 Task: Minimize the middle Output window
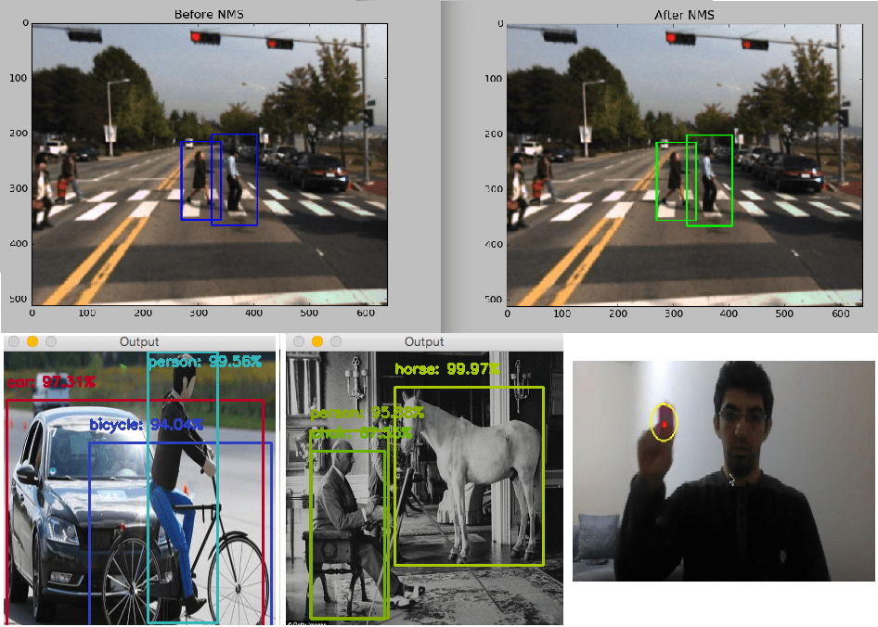tap(316, 341)
